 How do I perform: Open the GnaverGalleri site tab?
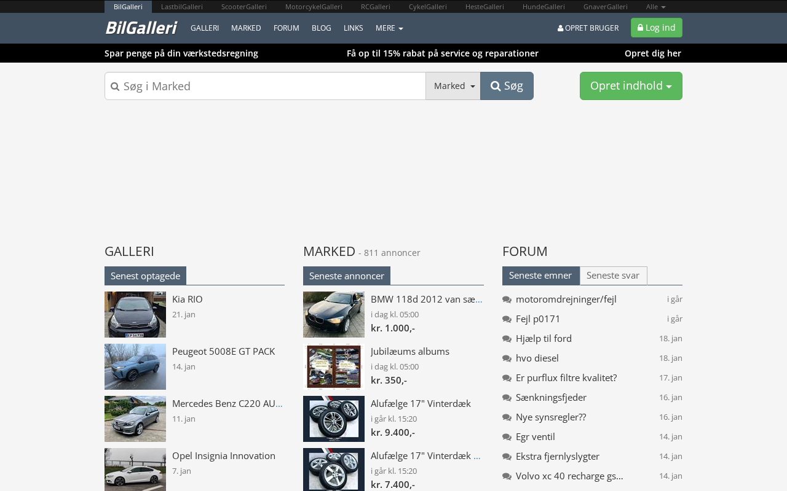[x=606, y=7]
